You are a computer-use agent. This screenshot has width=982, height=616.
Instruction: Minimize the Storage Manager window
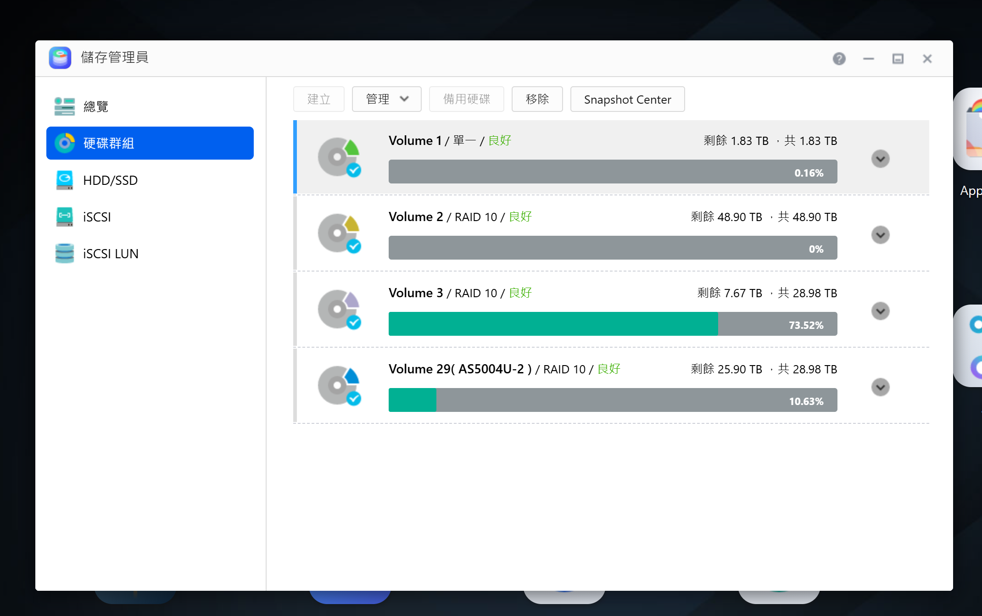tap(869, 59)
